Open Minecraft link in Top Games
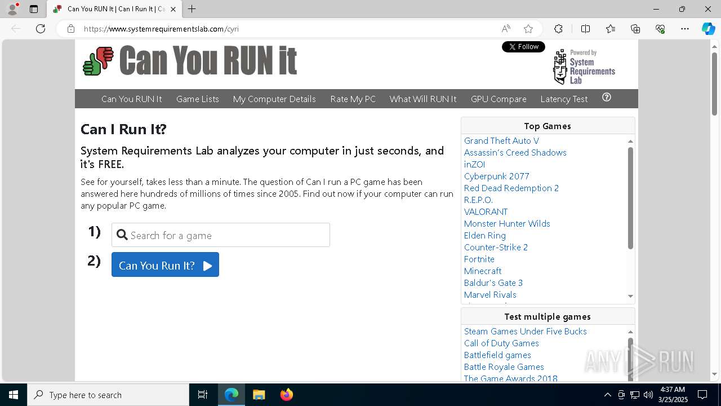The image size is (721, 406). pyautogui.click(x=483, y=271)
